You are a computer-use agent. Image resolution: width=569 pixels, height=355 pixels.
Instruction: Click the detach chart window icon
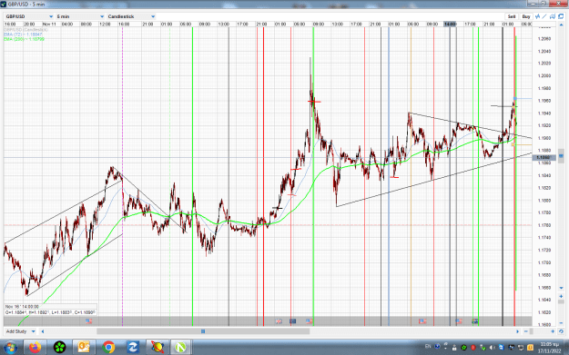coord(561,16)
